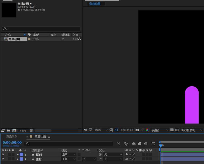The height and width of the screenshot is (164, 204).
Task: Open grid and guide options icon
Action: [x=111, y=130]
